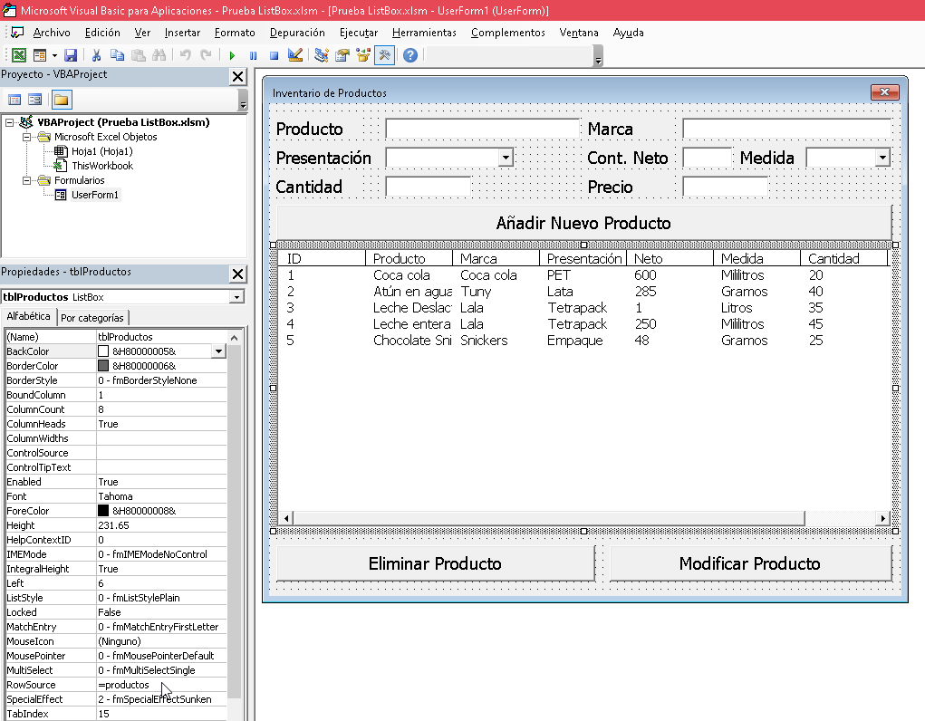Close the Inventario de Productos form
Viewport: 925px width, 721px height.
tap(885, 92)
